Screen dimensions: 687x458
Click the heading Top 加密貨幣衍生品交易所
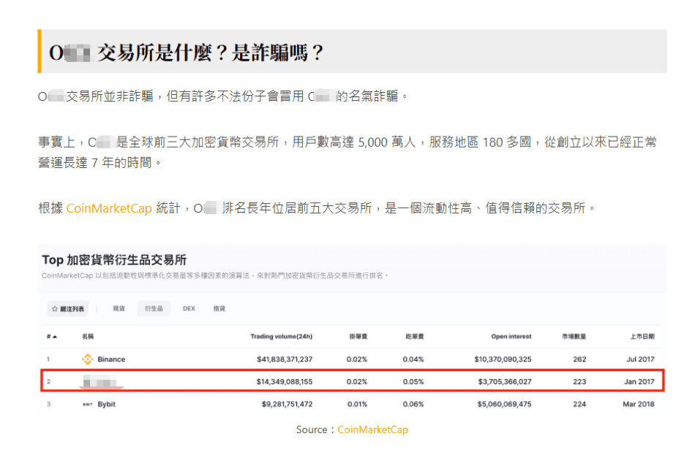[114, 260]
